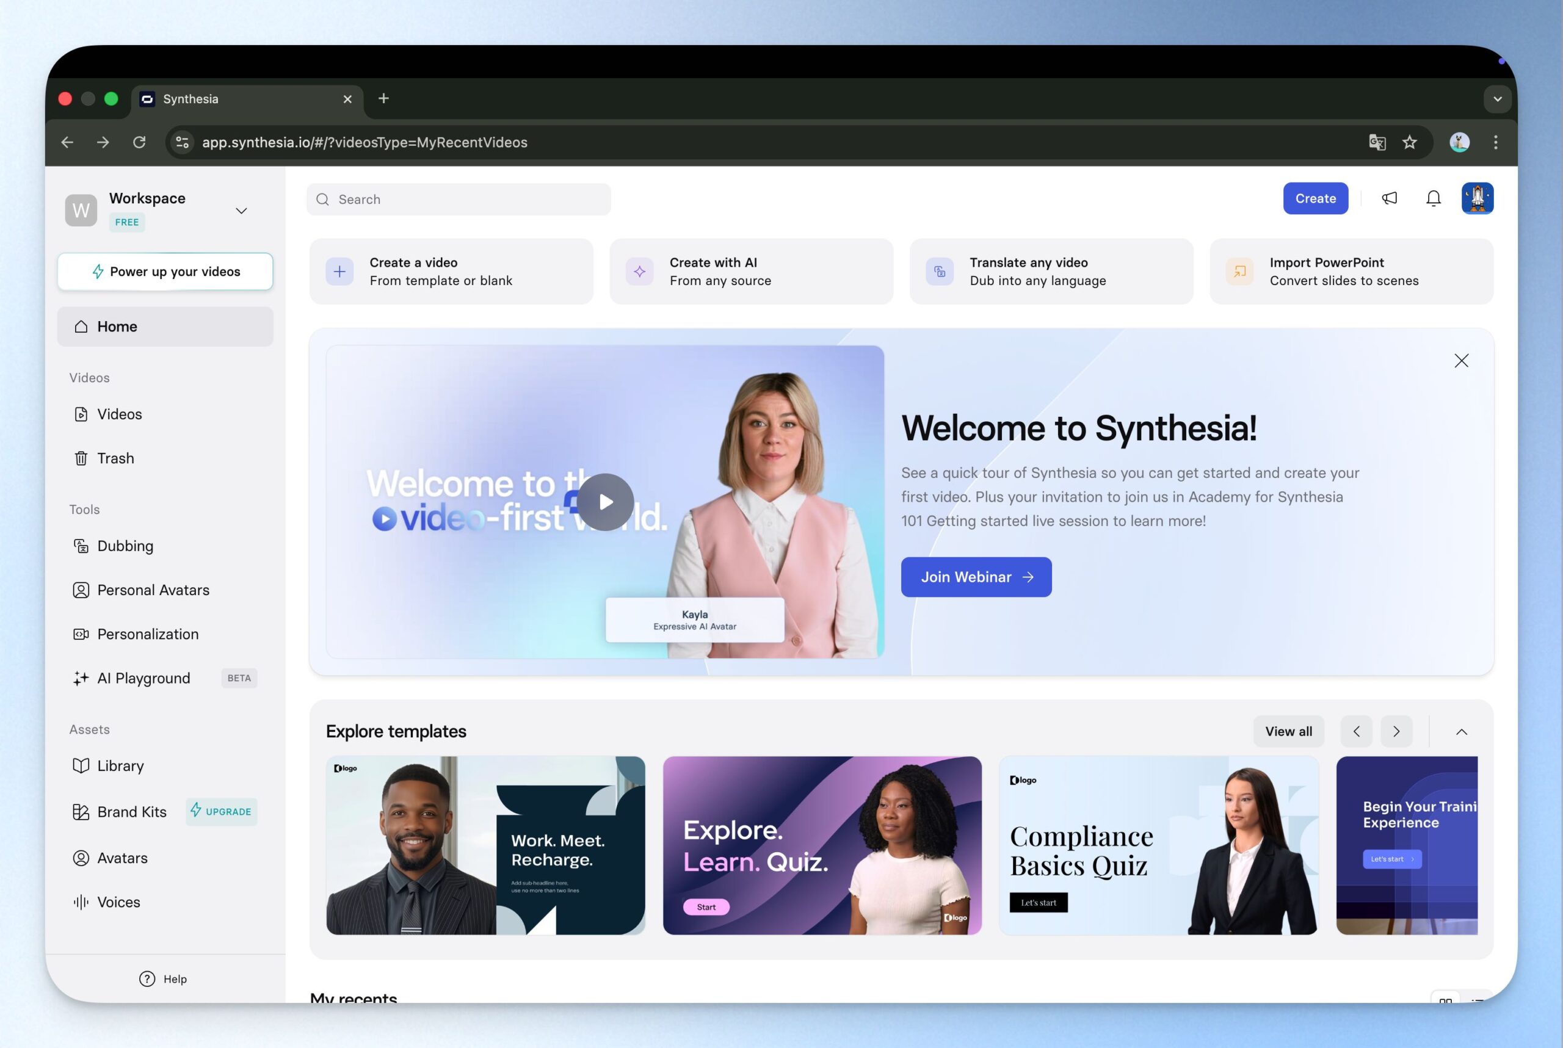Image resolution: width=1563 pixels, height=1048 pixels.
Task: Play the Welcome intro video
Action: tap(605, 502)
